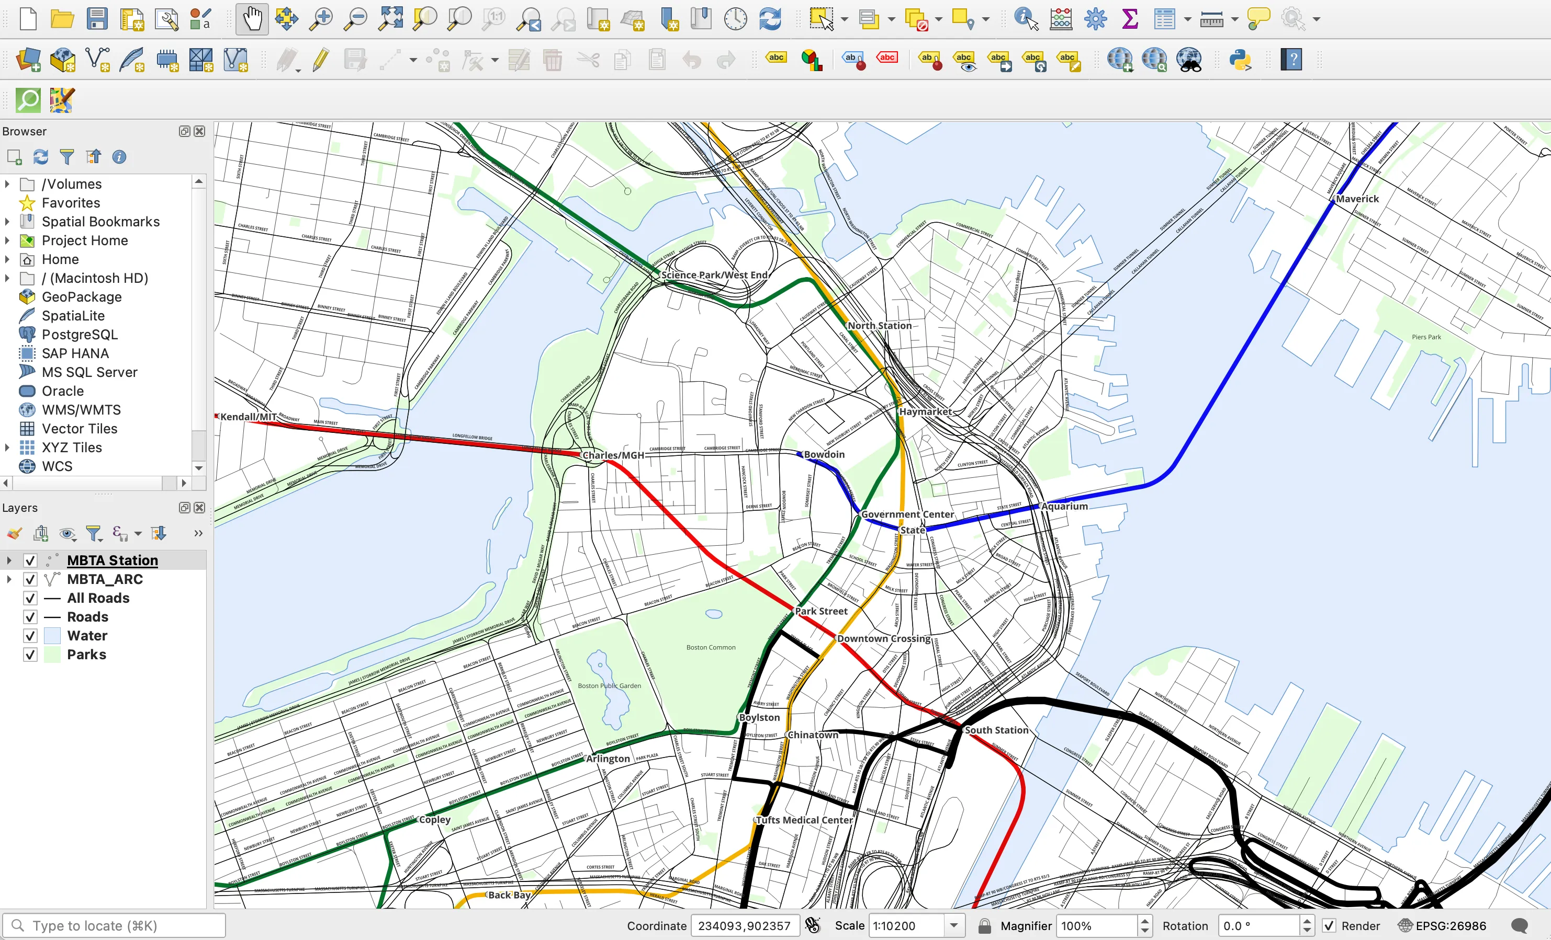This screenshot has width=1551, height=940.
Task: Open a project using the folder icon
Action: tap(62, 19)
